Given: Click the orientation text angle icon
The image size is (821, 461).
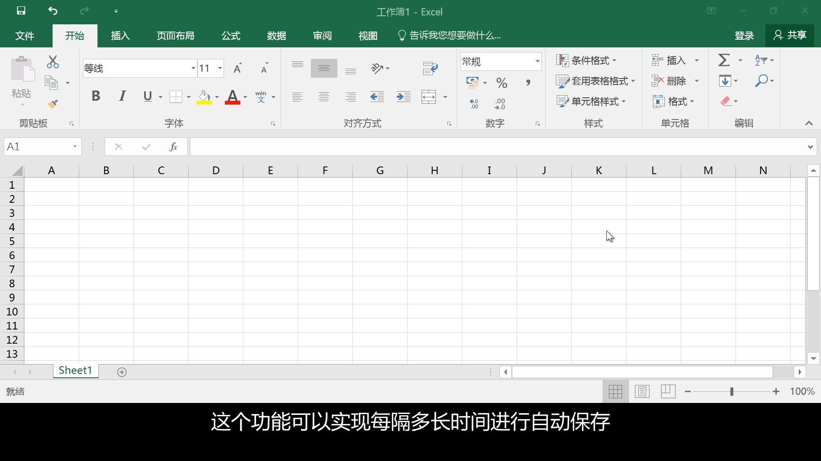Looking at the screenshot, I should coord(377,68).
